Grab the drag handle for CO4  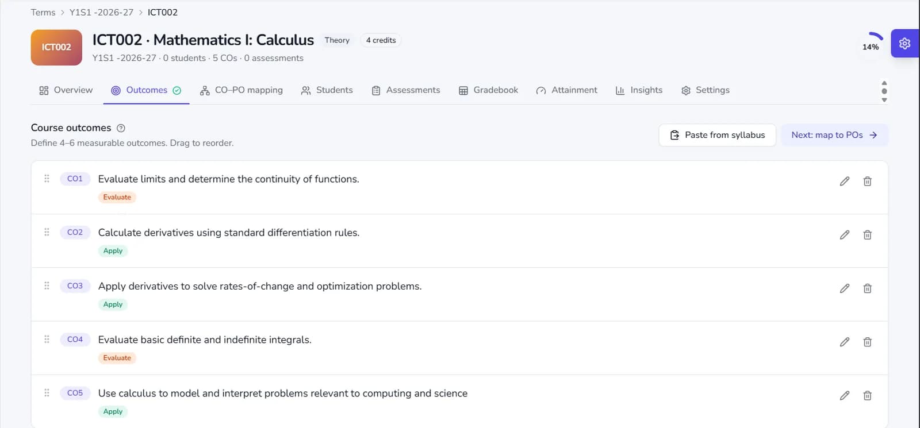pos(47,339)
